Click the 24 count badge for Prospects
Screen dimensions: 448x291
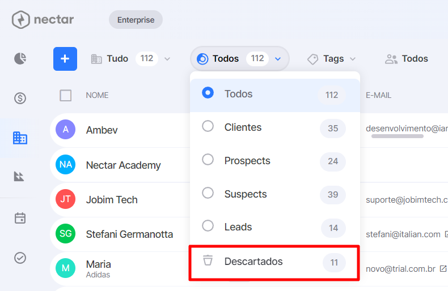tap(333, 161)
